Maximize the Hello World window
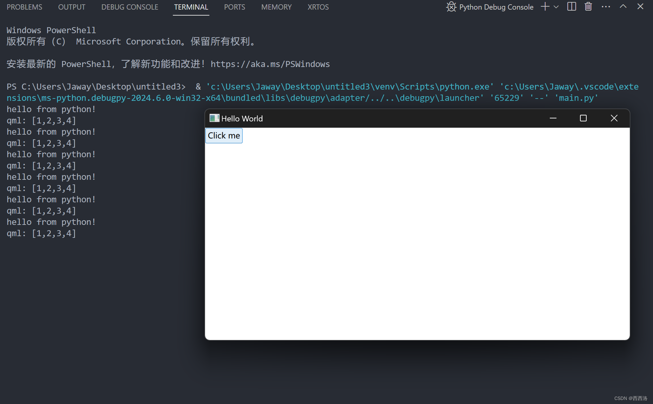The height and width of the screenshot is (404, 653). (583, 118)
